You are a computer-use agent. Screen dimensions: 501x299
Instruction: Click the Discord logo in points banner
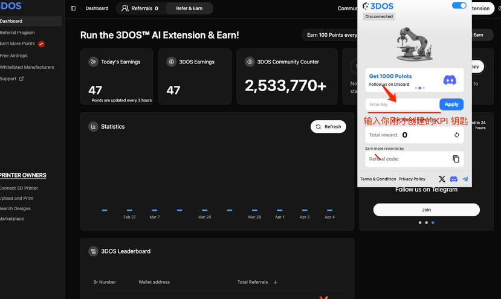[450, 80]
